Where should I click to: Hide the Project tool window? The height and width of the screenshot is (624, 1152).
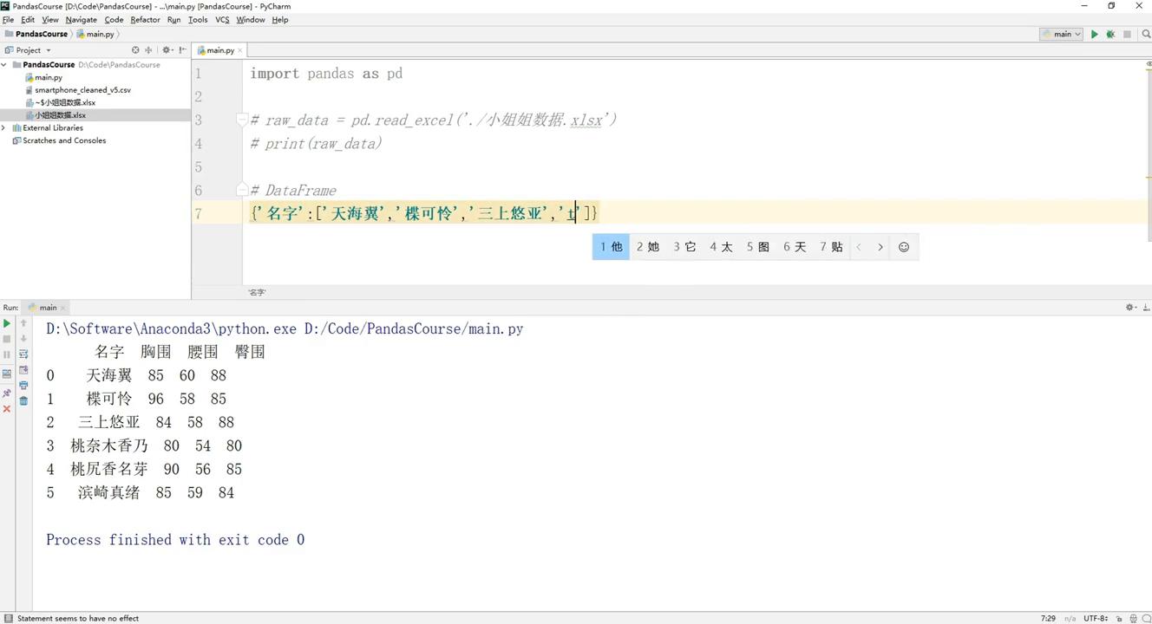pos(182,50)
